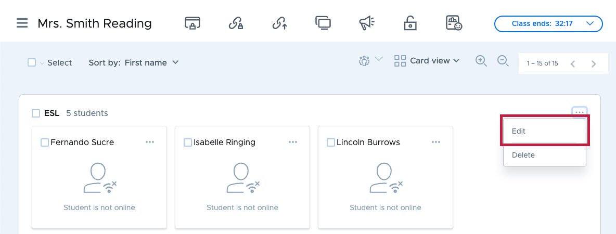Open Isabelle Ringing's three-dot options
The height and width of the screenshot is (234, 616).
(293, 142)
